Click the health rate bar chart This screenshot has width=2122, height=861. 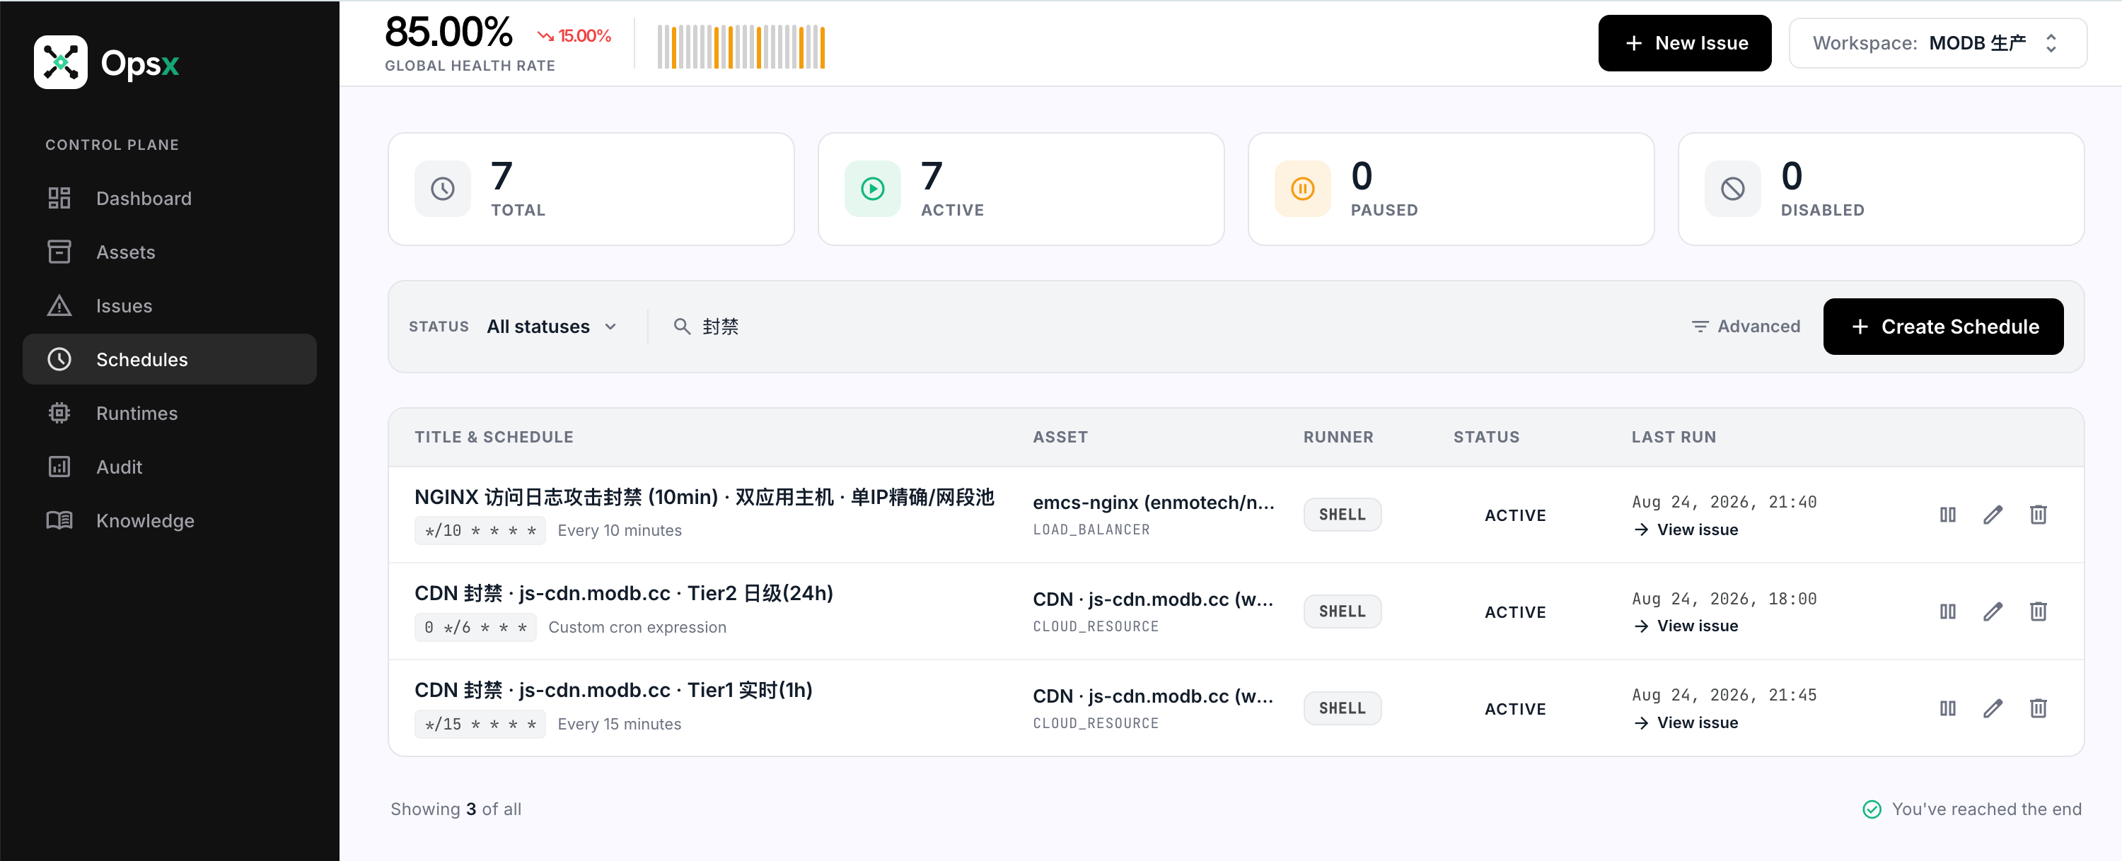pos(741,46)
